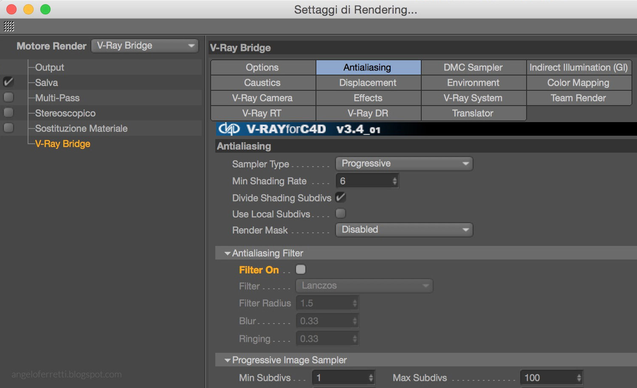
Task: Open the Motore Render dropdown
Action: pyautogui.click(x=145, y=46)
